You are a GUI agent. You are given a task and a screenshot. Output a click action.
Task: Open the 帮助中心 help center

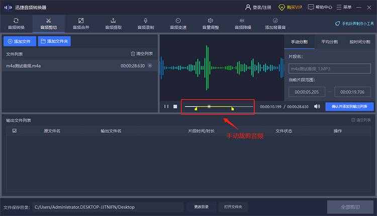pos(320,7)
